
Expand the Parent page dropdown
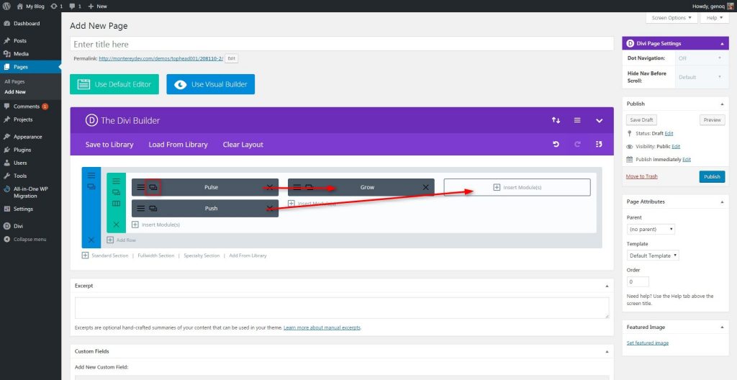(x=651, y=229)
